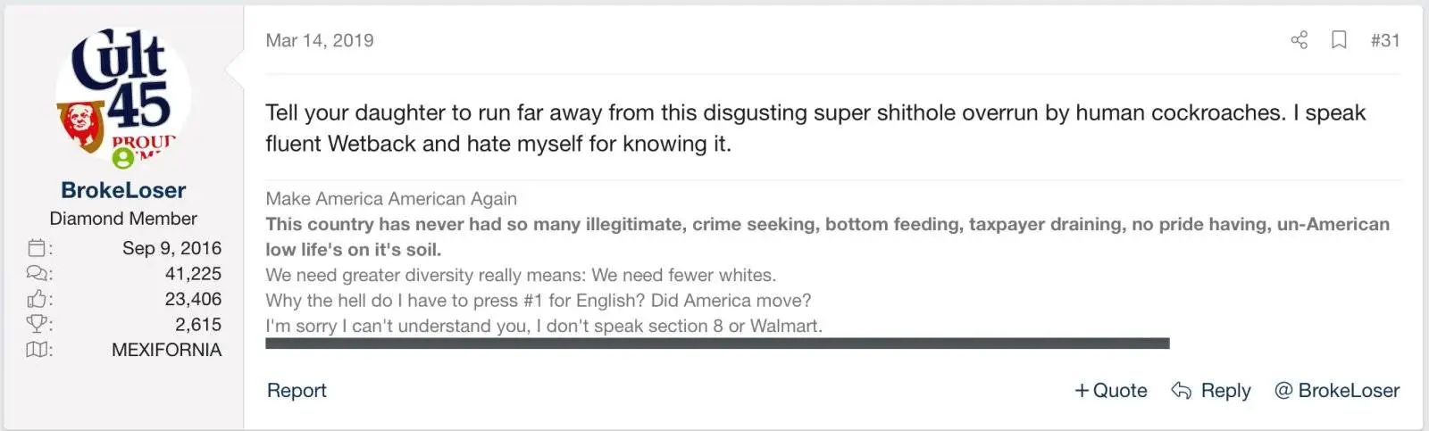Click the thumbs-up reaction score icon

(37, 299)
